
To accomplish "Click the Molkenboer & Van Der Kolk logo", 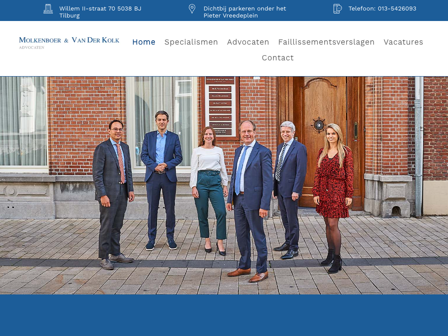I will point(69,42).
